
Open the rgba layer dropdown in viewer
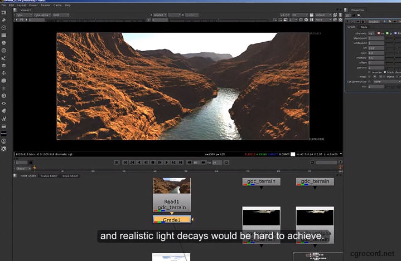click(x=24, y=15)
